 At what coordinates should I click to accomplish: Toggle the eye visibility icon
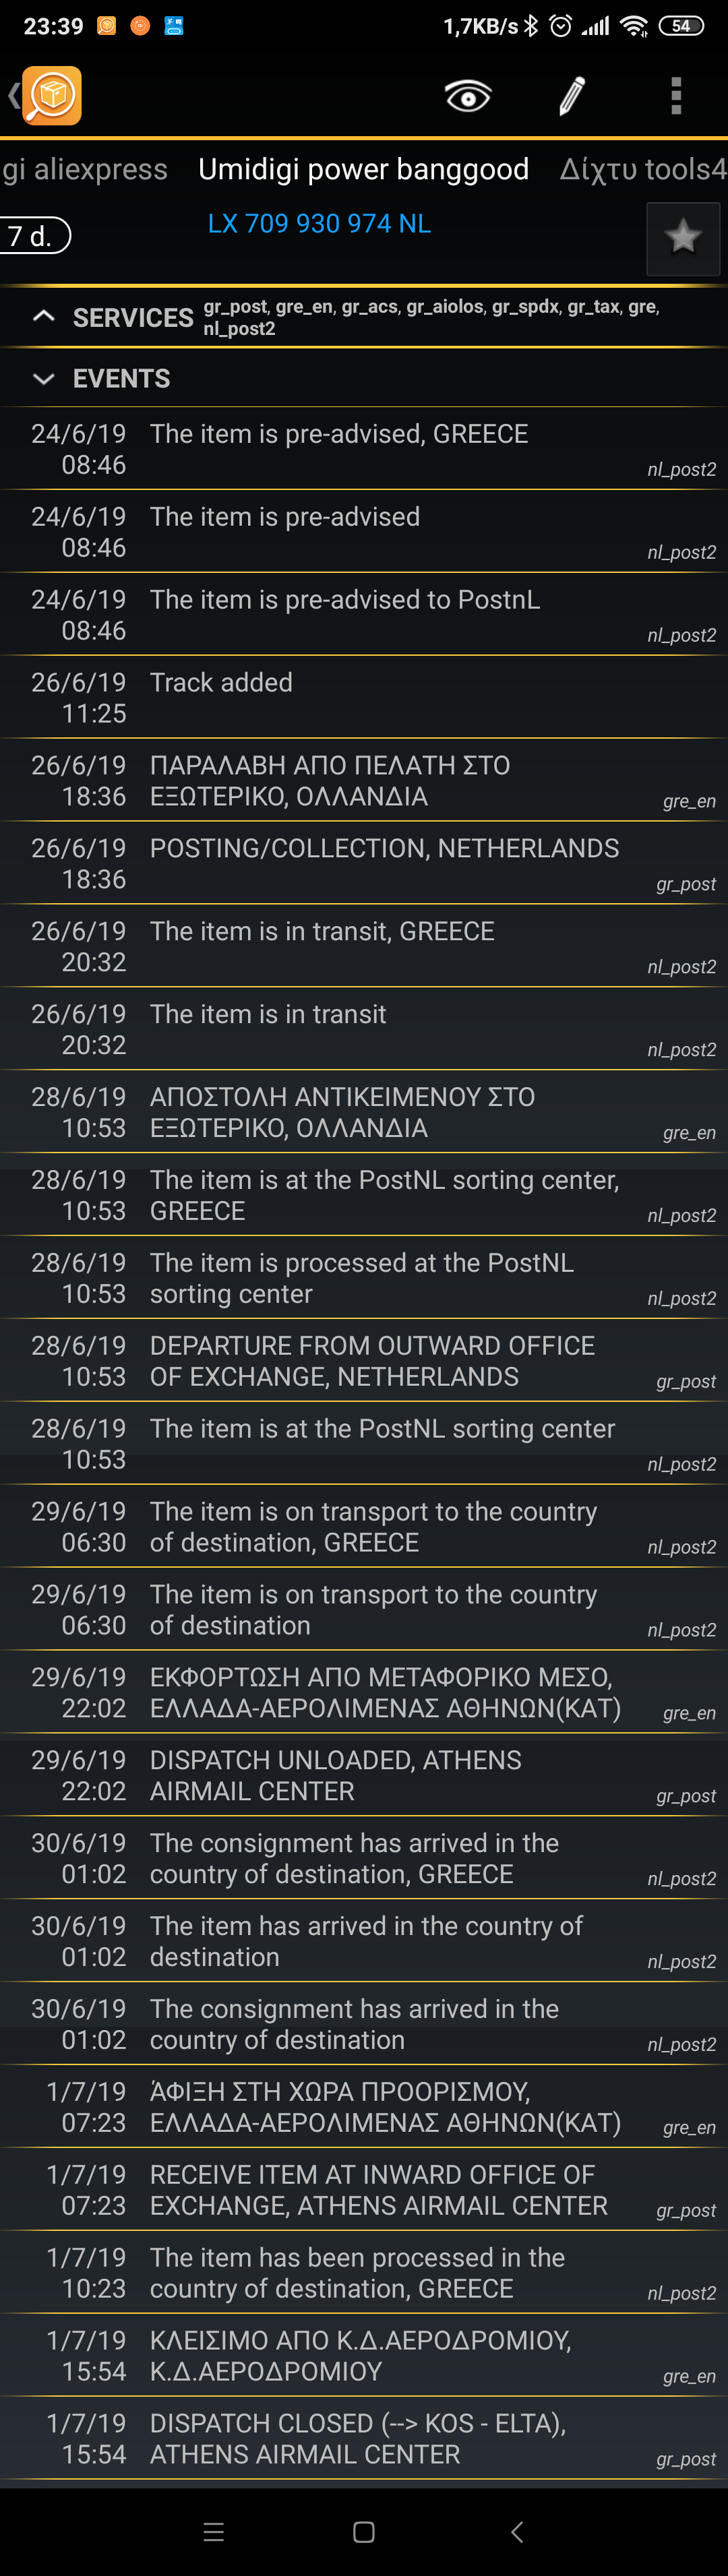pos(467,96)
